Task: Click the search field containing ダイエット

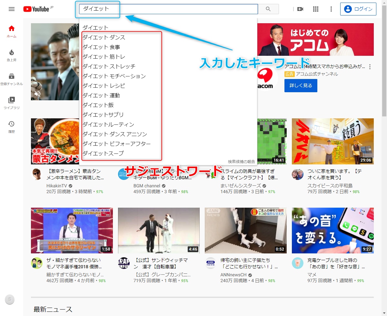Action: 168,9
